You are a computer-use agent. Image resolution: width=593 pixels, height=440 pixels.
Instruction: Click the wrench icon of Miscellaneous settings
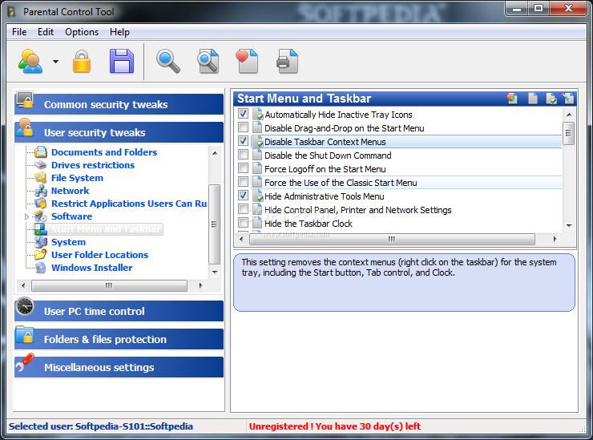25,362
